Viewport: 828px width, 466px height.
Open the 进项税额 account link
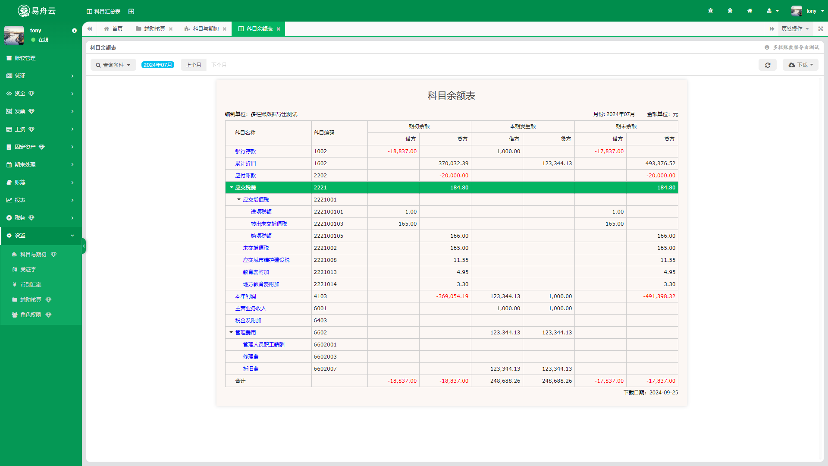(x=261, y=211)
